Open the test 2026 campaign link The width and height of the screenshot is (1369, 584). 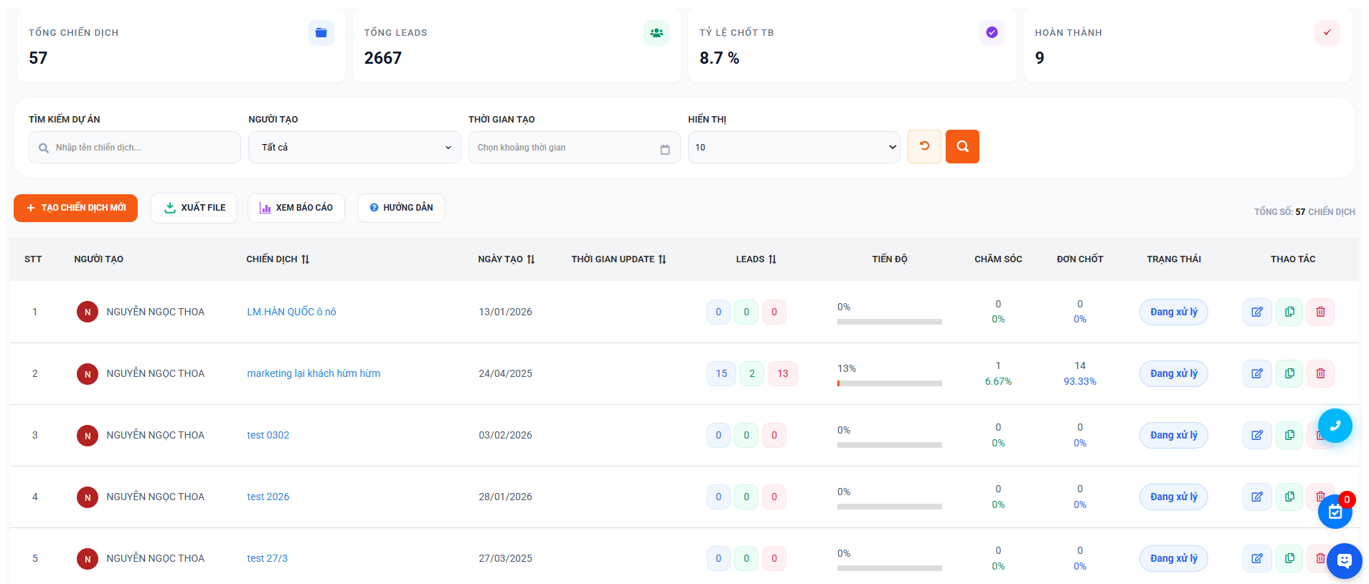click(268, 497)
